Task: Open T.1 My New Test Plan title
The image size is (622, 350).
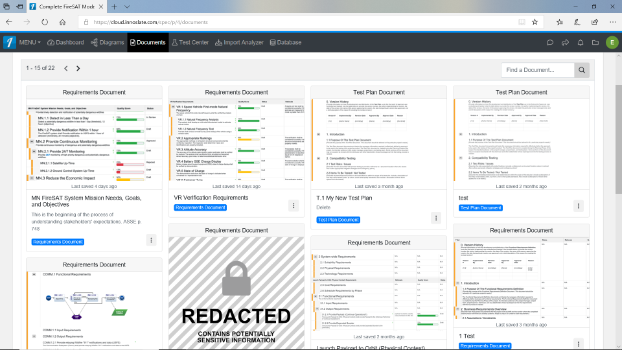Action: (x=344, y=198)
